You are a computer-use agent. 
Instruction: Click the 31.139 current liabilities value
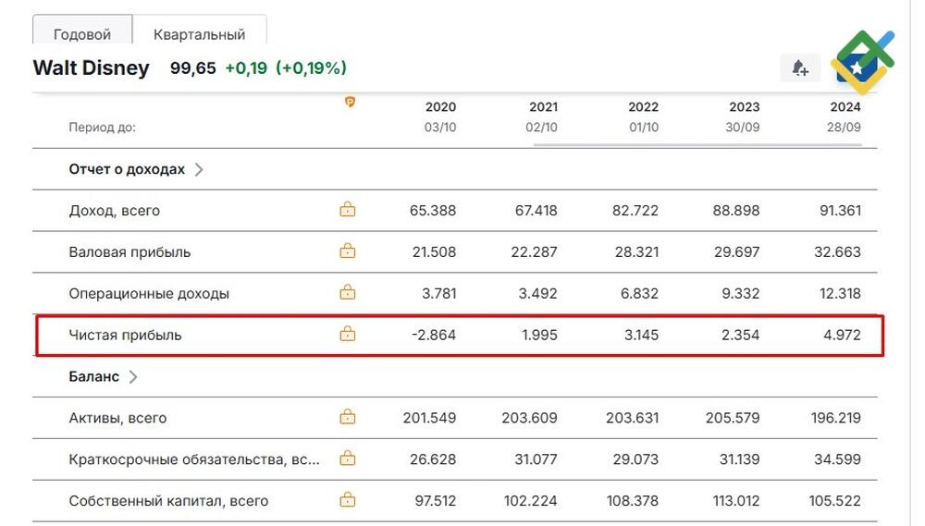tap(740, 459)
